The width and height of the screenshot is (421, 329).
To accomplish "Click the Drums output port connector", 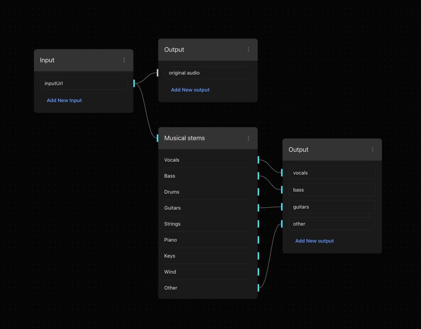I will pyautogui.click(x=258, y=192).
